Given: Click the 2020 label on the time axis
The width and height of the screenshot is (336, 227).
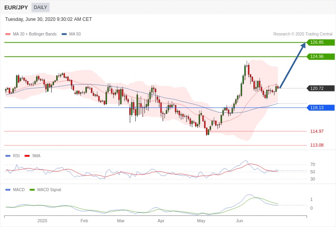Looking at the screenshot, I should 42,221.
